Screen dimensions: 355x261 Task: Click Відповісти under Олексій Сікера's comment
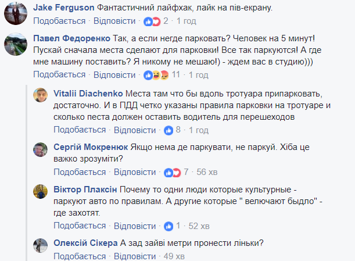tap(135, 256)
